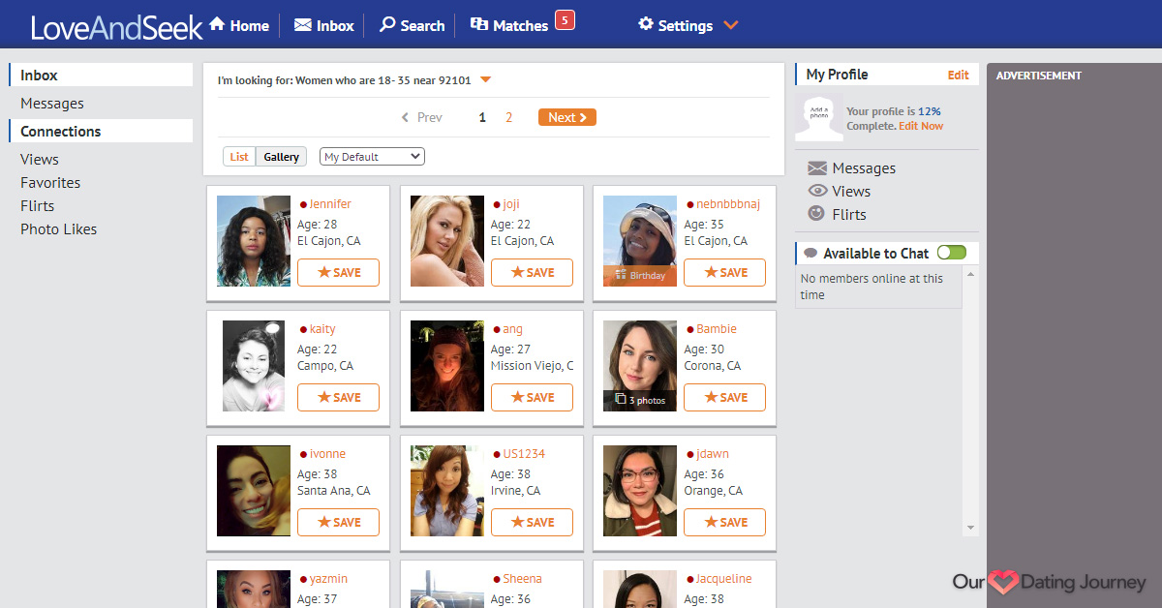Open the Settings menu
This screenshot has width=1162, height=608.
click(x=676, y=25)
